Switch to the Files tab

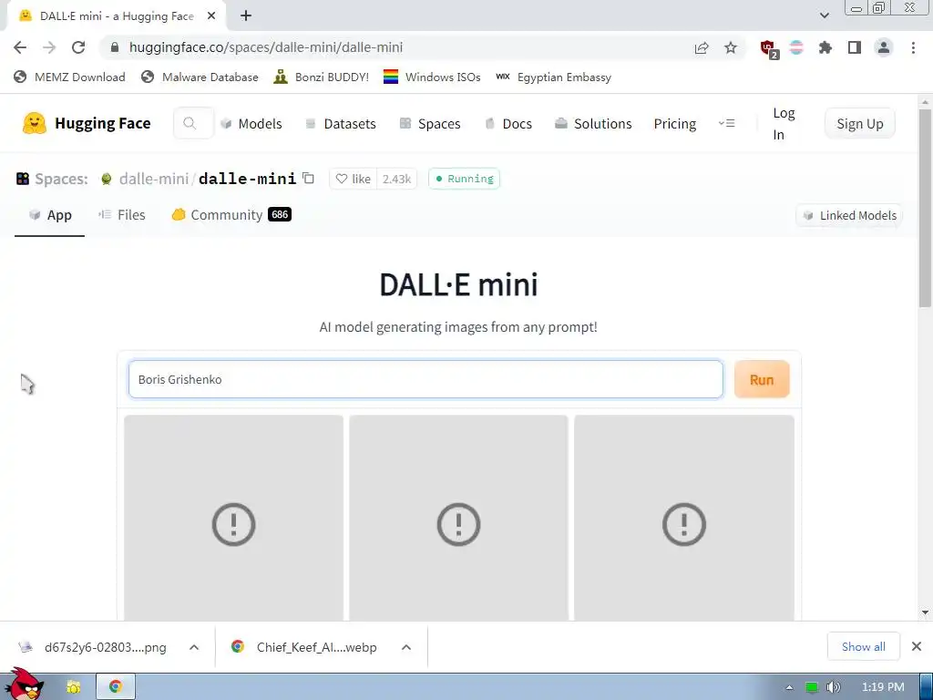[122, 215]
